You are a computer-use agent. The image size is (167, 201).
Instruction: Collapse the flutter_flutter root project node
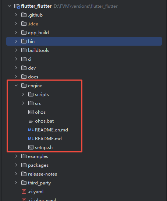(9, 6)
